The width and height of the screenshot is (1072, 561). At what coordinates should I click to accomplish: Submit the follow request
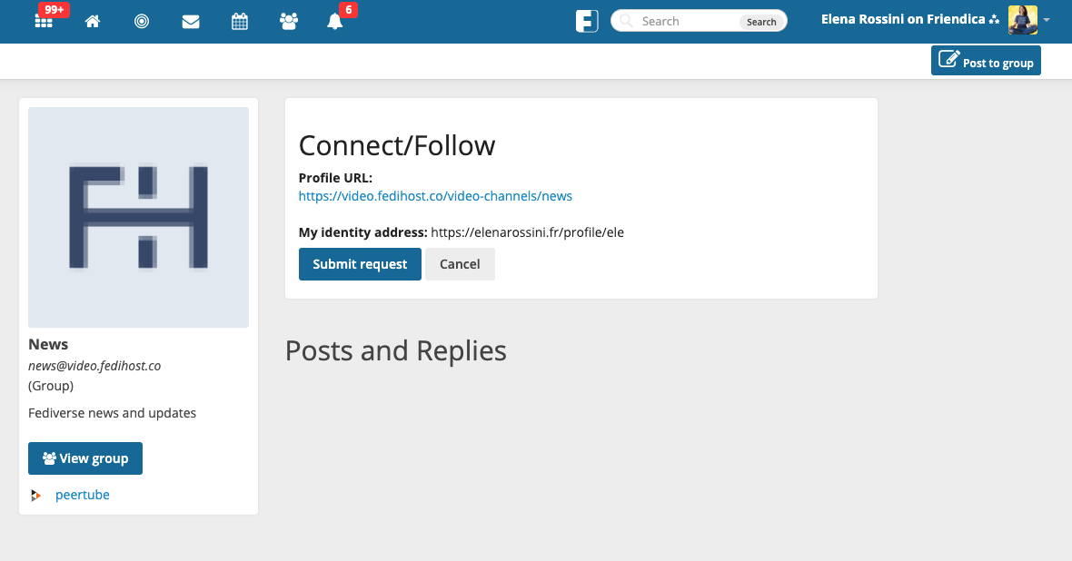360,264
